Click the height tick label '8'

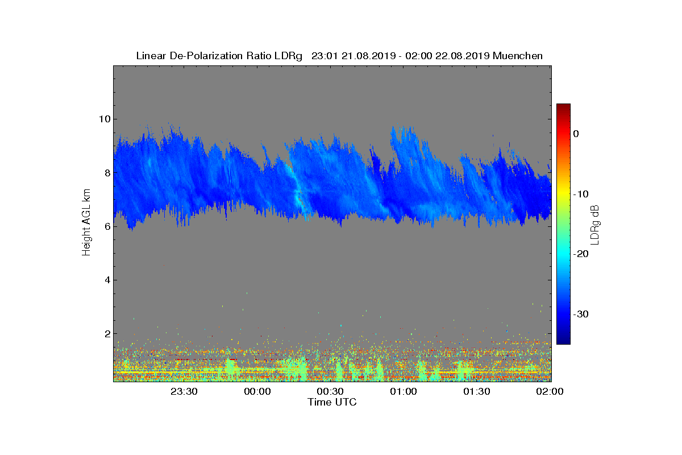coord(107,172)
